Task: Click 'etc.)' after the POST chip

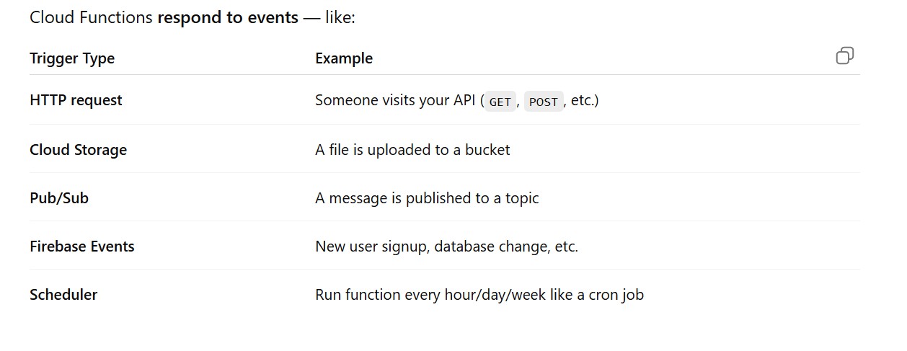Action: click(x=585, y=100)
